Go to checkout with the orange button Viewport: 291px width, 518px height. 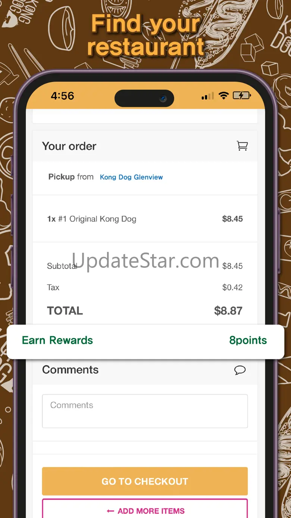(x=145, y=481)
